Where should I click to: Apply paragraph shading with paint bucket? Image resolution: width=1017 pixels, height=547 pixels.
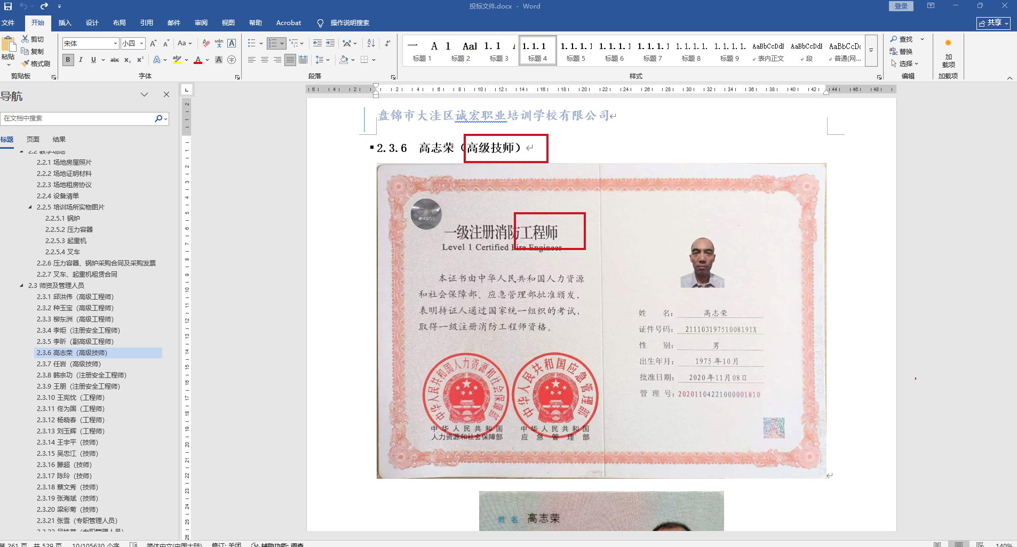click(x=344, y=60)
